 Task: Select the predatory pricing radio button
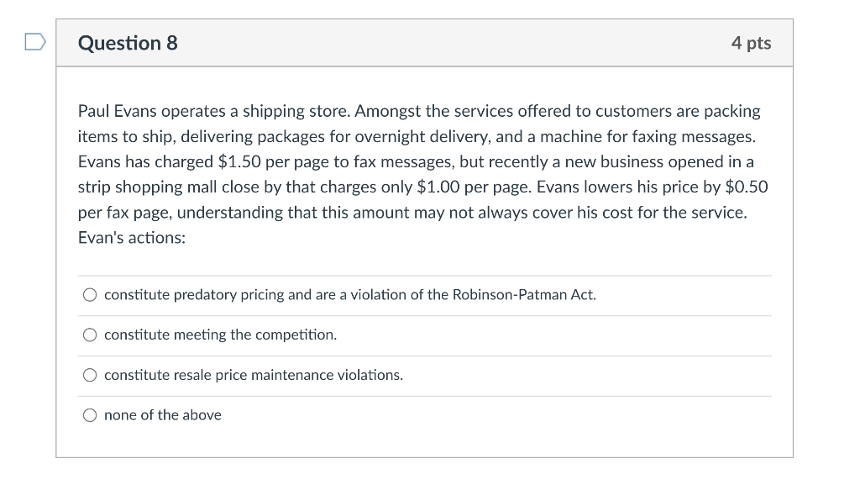[90, 295]
